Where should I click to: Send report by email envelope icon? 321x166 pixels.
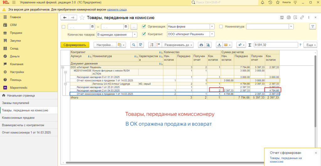[226, 45]
